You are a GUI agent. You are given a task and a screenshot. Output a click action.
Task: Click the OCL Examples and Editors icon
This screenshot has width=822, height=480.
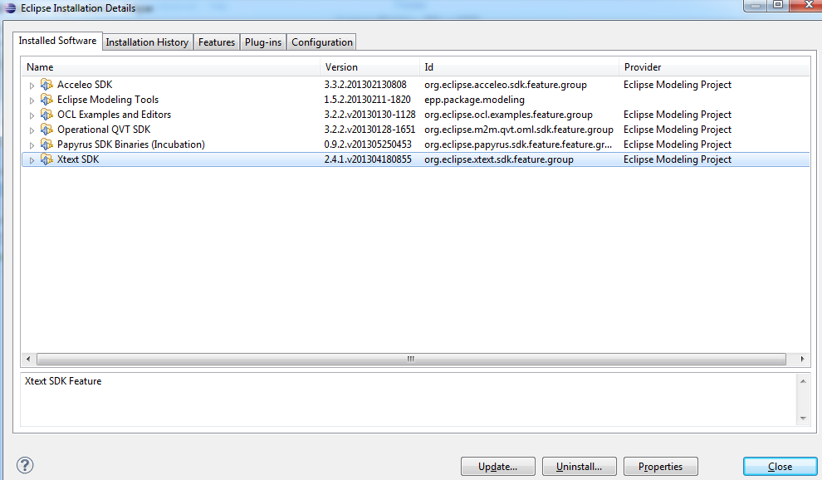point(46,115)
